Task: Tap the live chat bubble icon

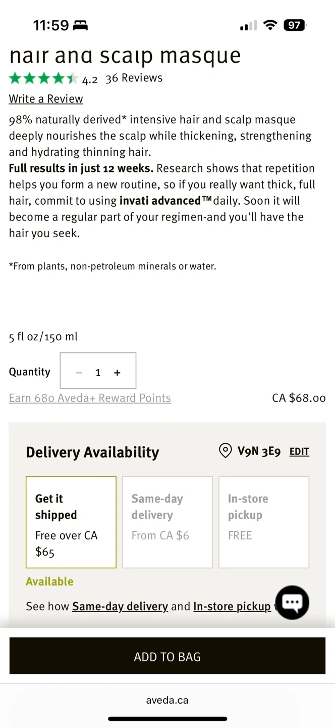Action: click(x=293, y=602)
